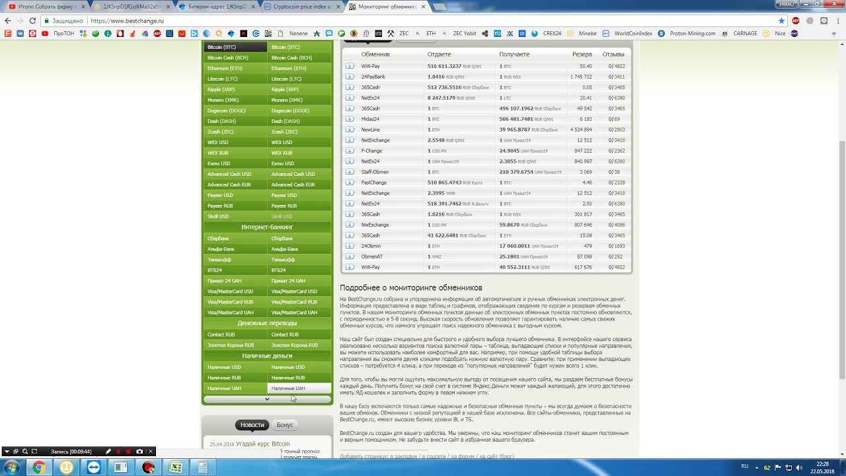Open the NewLine exchanger link
This screenshot has width=846, height=476.
(x=370, y=130)
